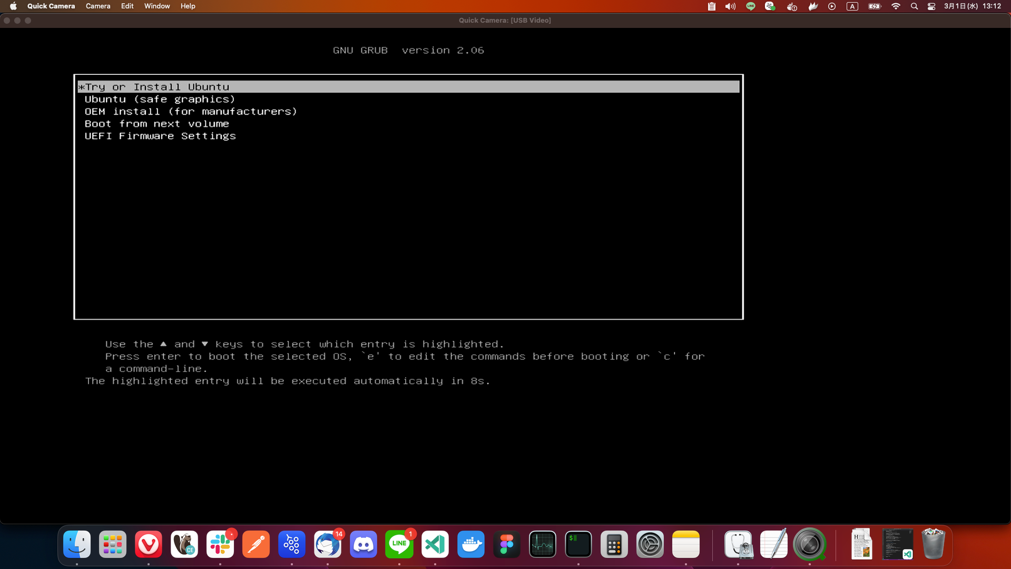The image size is (1011, 569).
Task: Open the Trash
Action: (x=934, y=544)
